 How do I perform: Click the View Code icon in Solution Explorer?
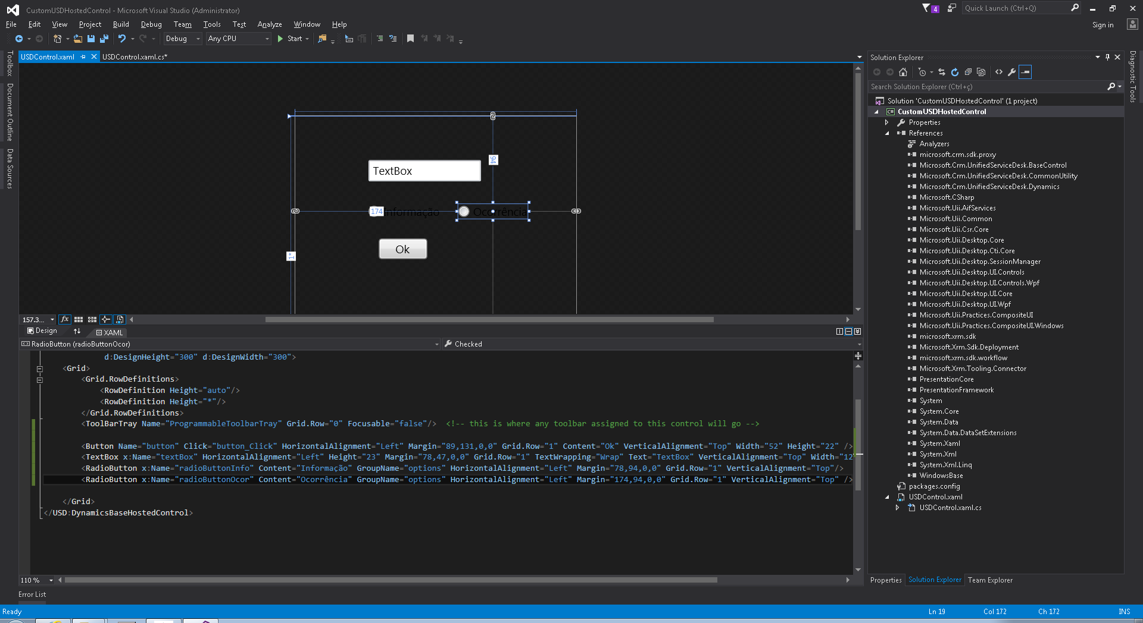(x=999, y=72)
